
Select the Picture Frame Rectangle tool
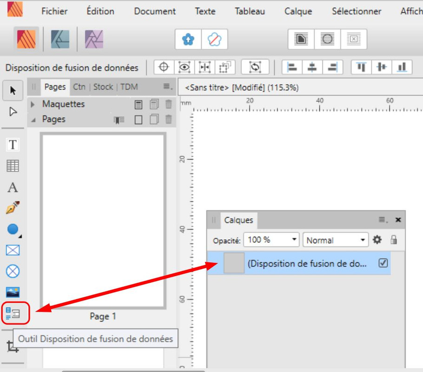13,250
